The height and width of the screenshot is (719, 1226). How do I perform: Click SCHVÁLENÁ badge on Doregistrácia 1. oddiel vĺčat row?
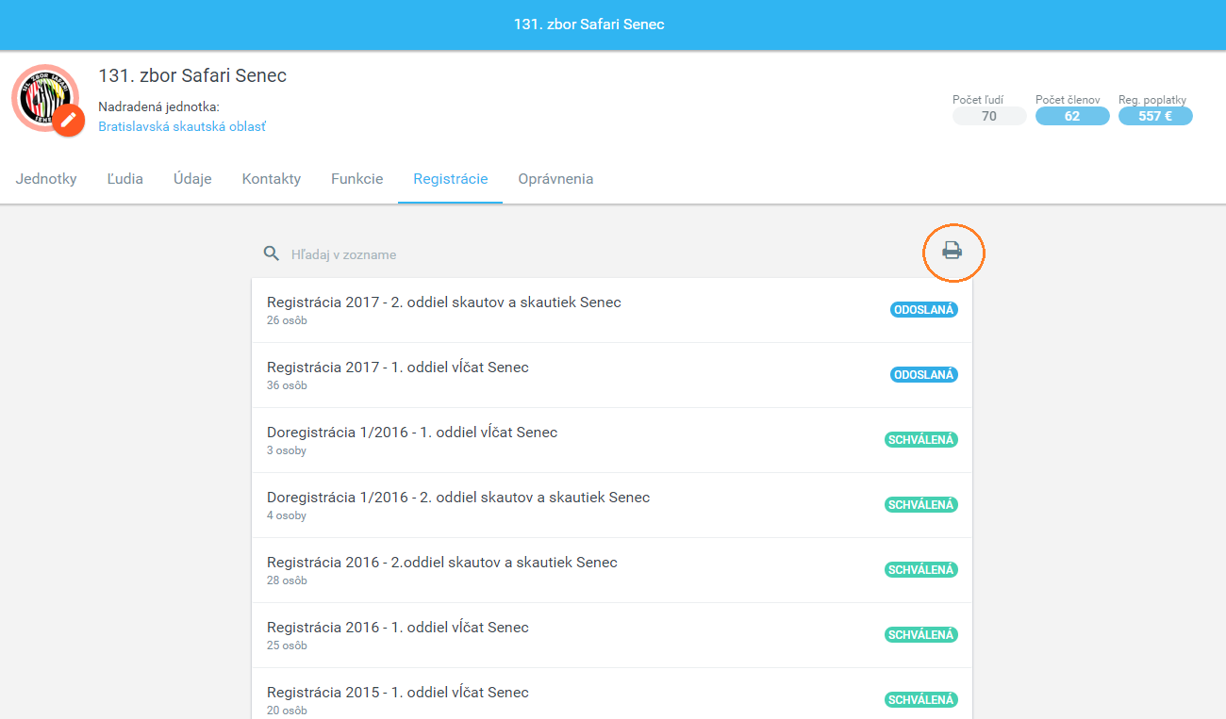coord(921,440)
